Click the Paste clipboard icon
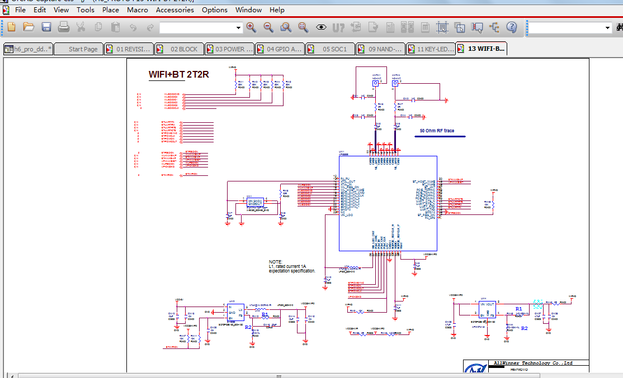The image size is (623, 378). (x=116, y=27)
